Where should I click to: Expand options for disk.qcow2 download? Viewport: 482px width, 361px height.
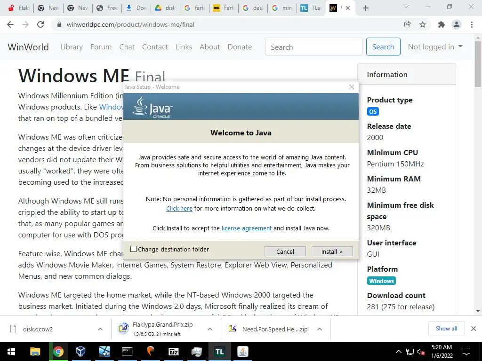(x=100, y=329)
